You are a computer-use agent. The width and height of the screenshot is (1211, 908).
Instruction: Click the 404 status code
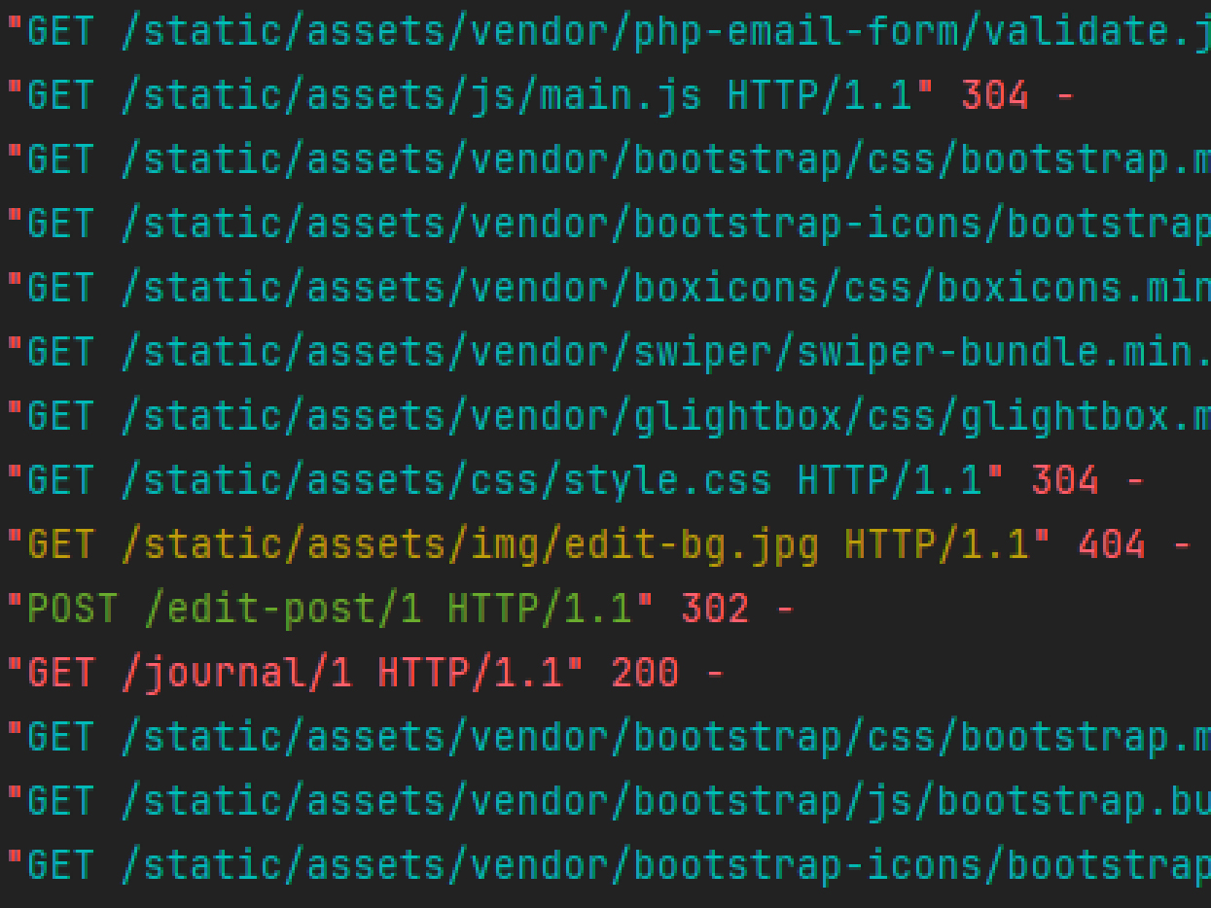point(1111,545)
